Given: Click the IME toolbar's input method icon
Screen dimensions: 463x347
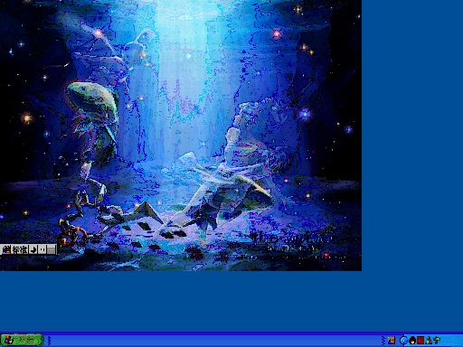Looking at the screenshot, I should click(x=6, y=249).
